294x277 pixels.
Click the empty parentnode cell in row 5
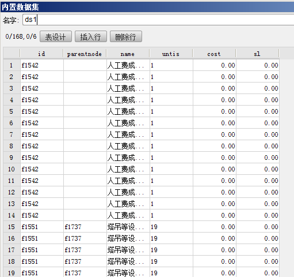[85, 111]
